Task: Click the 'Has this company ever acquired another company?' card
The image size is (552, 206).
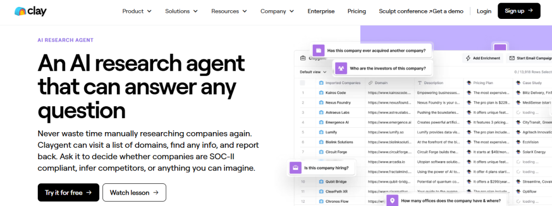Action: tap(371, 50)
